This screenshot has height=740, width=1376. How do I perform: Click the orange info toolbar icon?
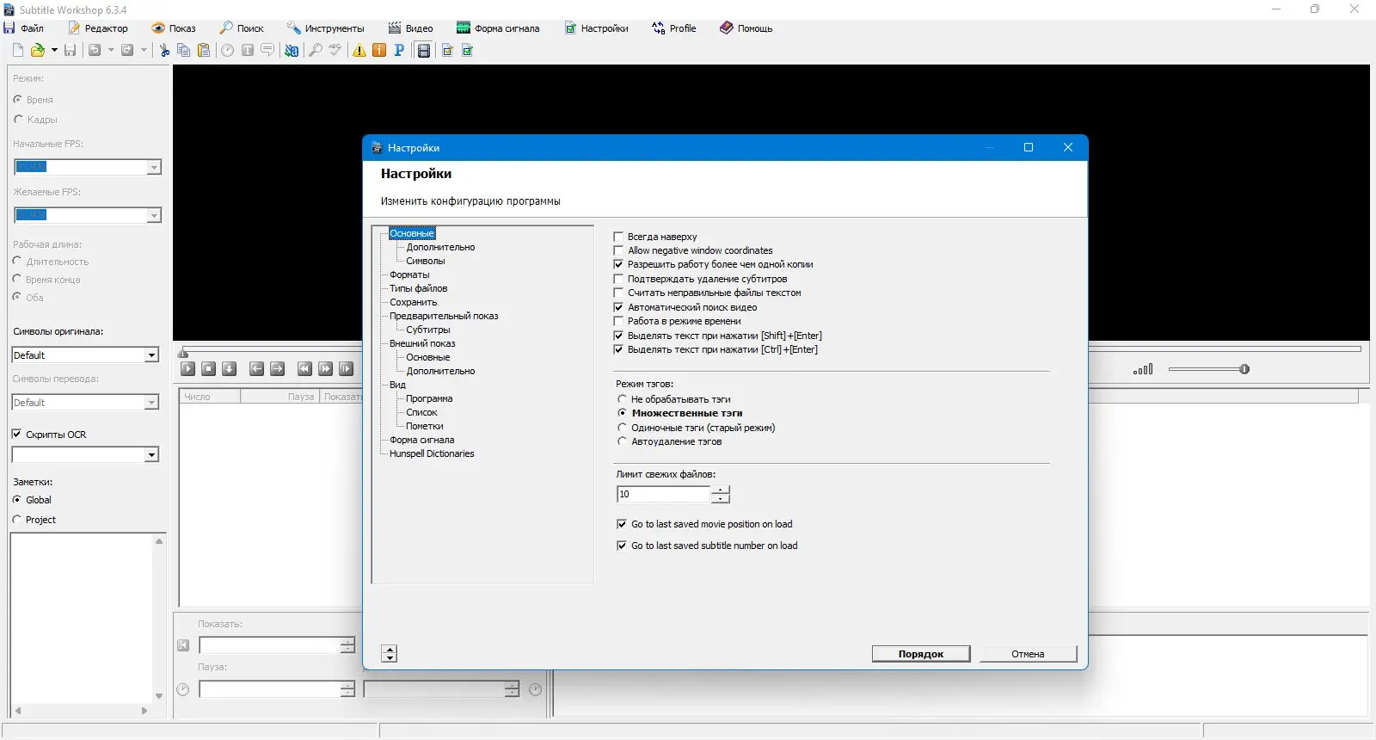[379, 50]
